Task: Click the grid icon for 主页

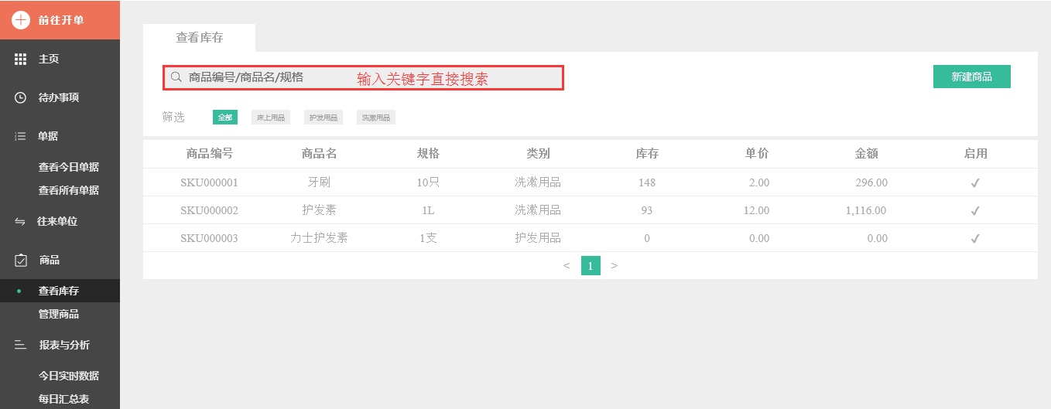Action: click(21, 59)
